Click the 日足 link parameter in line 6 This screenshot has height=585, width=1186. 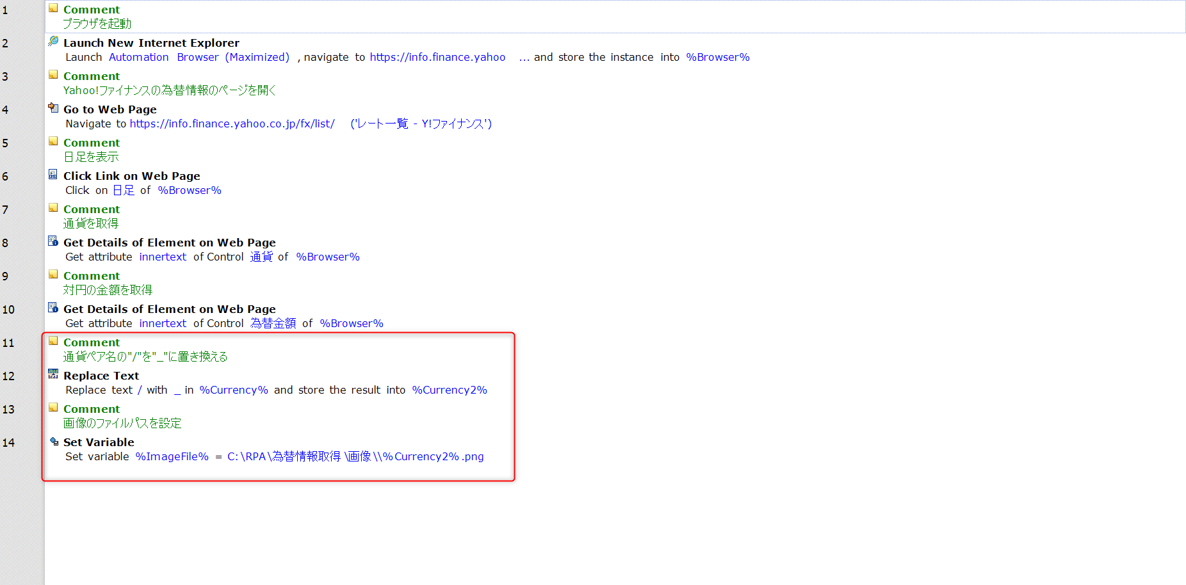(124, 190)
